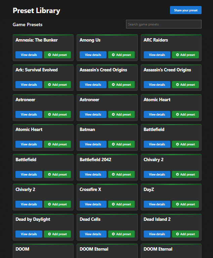Click the Game Presets section heading
The width and height of the screenshot is (213, 258).
coord(28,24)
